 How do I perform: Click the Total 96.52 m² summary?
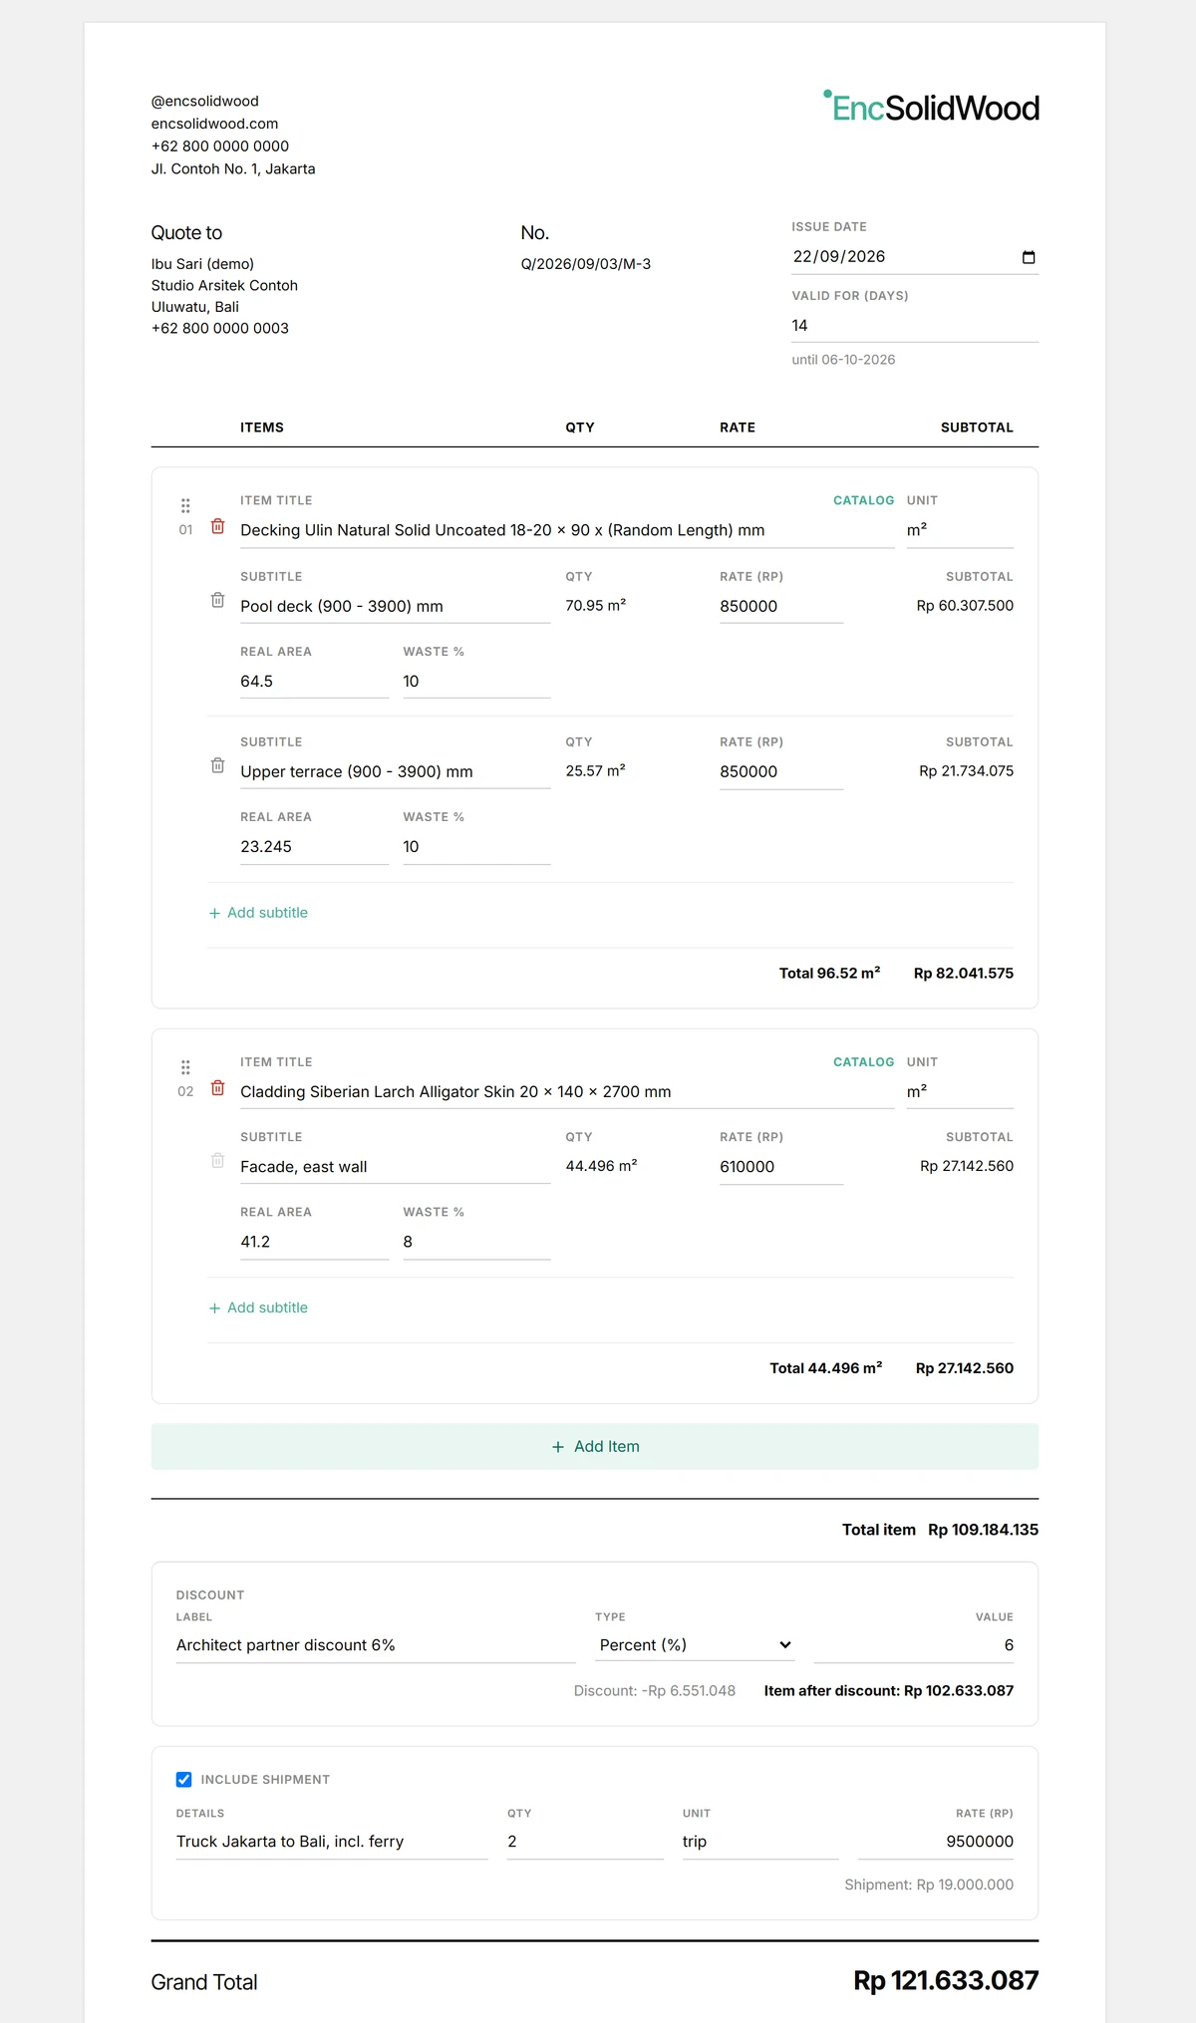click(x=829, y=974)
